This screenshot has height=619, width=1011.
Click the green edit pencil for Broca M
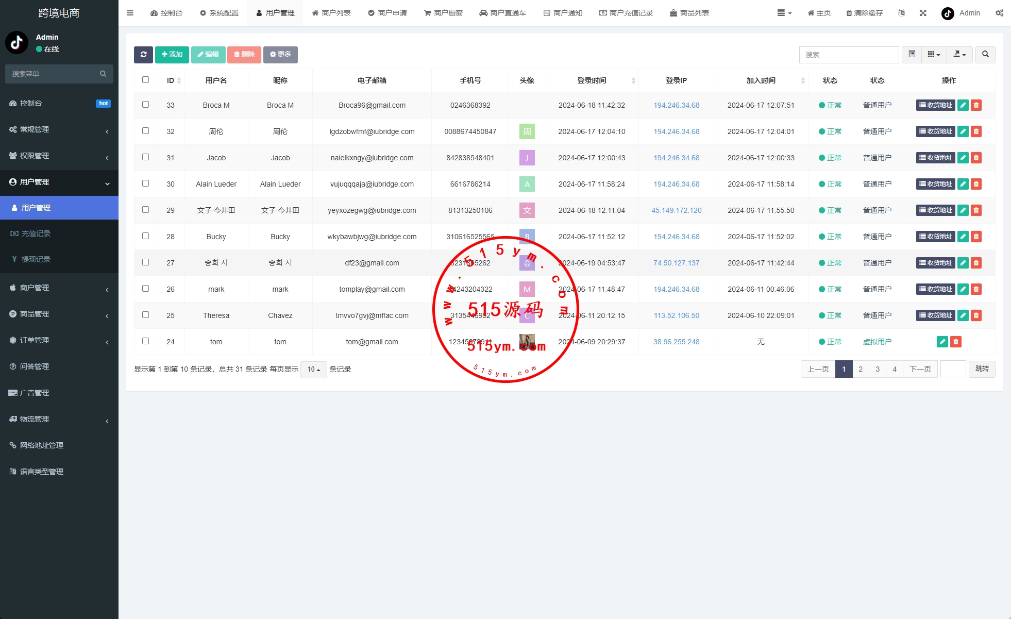point(963,105)
